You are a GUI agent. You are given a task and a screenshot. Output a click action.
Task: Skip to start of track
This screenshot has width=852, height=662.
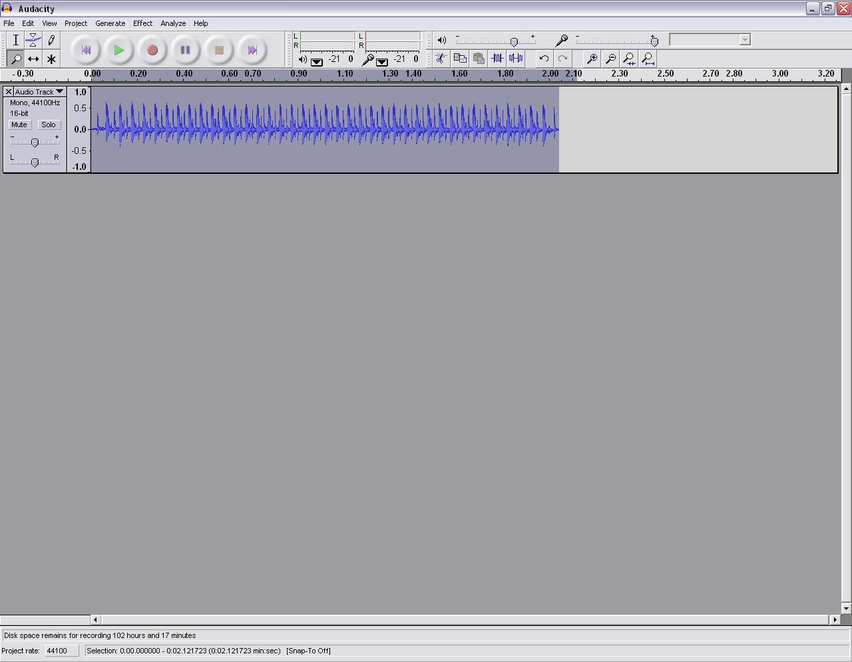click(86, 50)
